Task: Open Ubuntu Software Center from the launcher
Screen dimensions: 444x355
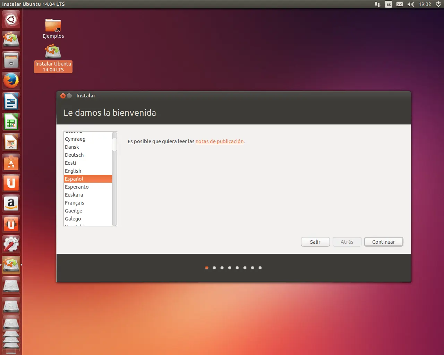Action: point(11,163)
